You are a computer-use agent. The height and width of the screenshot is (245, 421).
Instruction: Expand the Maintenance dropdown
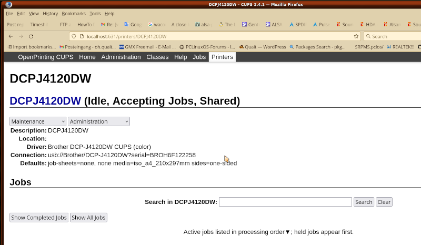pyautogui.click(x=38, y=121)
